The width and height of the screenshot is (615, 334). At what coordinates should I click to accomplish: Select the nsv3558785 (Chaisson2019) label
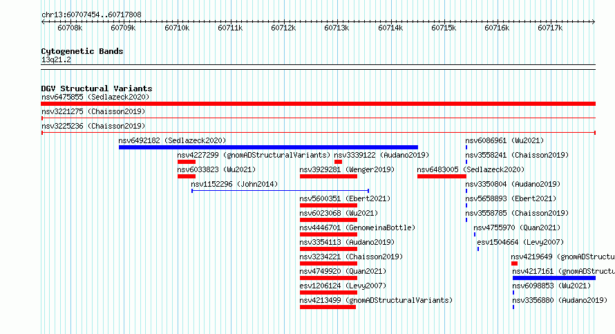tap(517, 213)
